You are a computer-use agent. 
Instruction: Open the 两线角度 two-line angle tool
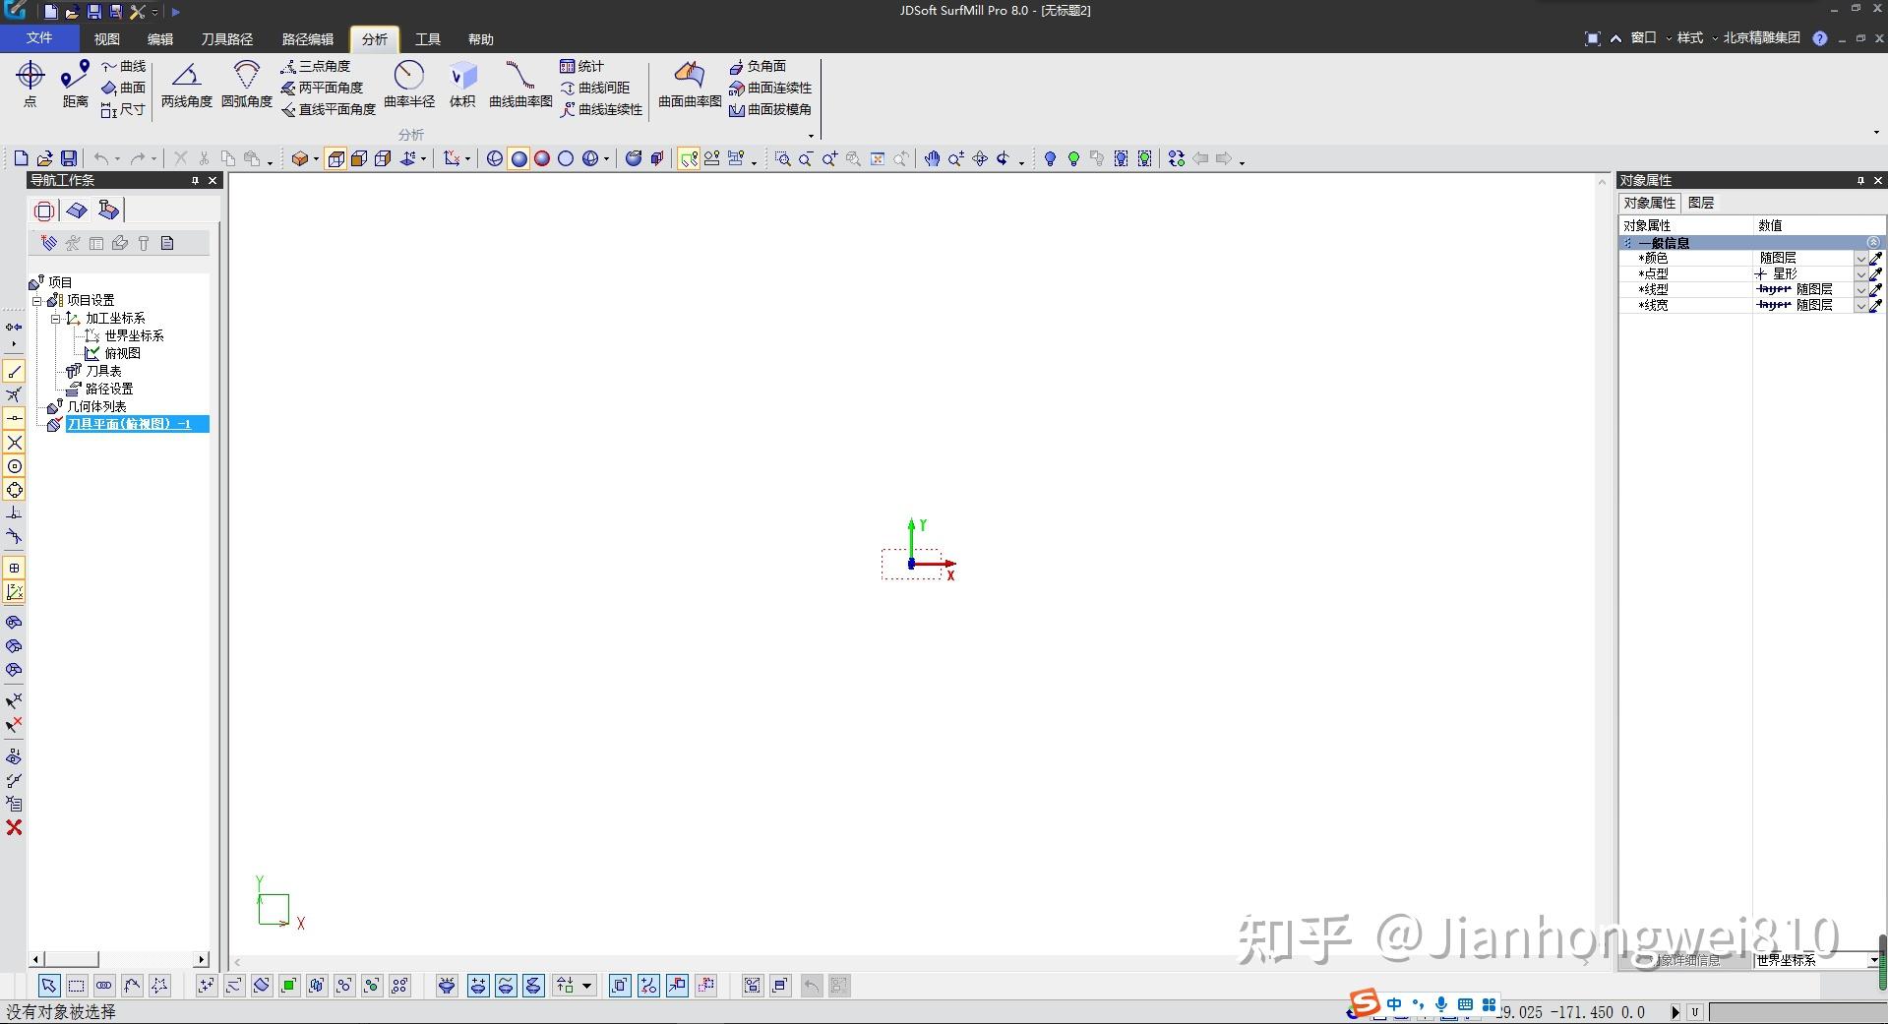[x=187, y=85]
